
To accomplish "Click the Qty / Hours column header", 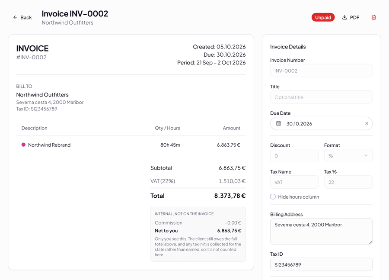I will click(167, 128).
